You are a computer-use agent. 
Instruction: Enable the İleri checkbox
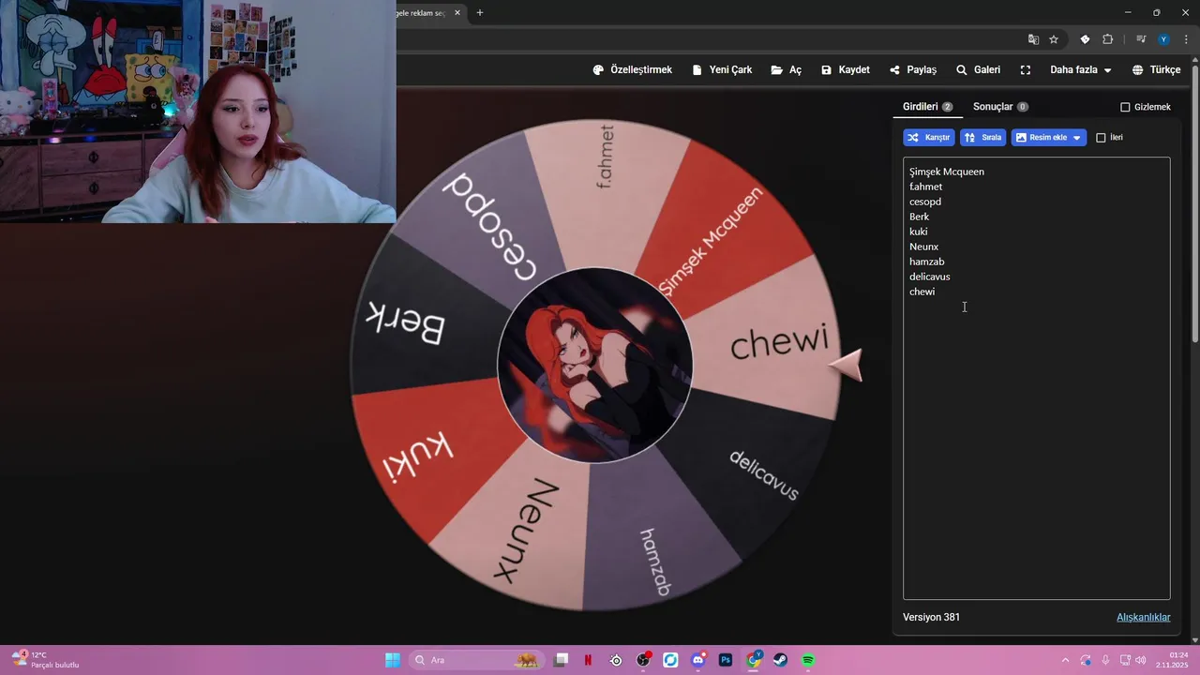[1101, 138]
